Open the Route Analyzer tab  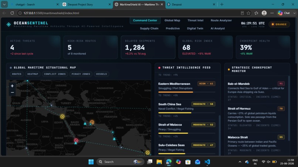221,21
